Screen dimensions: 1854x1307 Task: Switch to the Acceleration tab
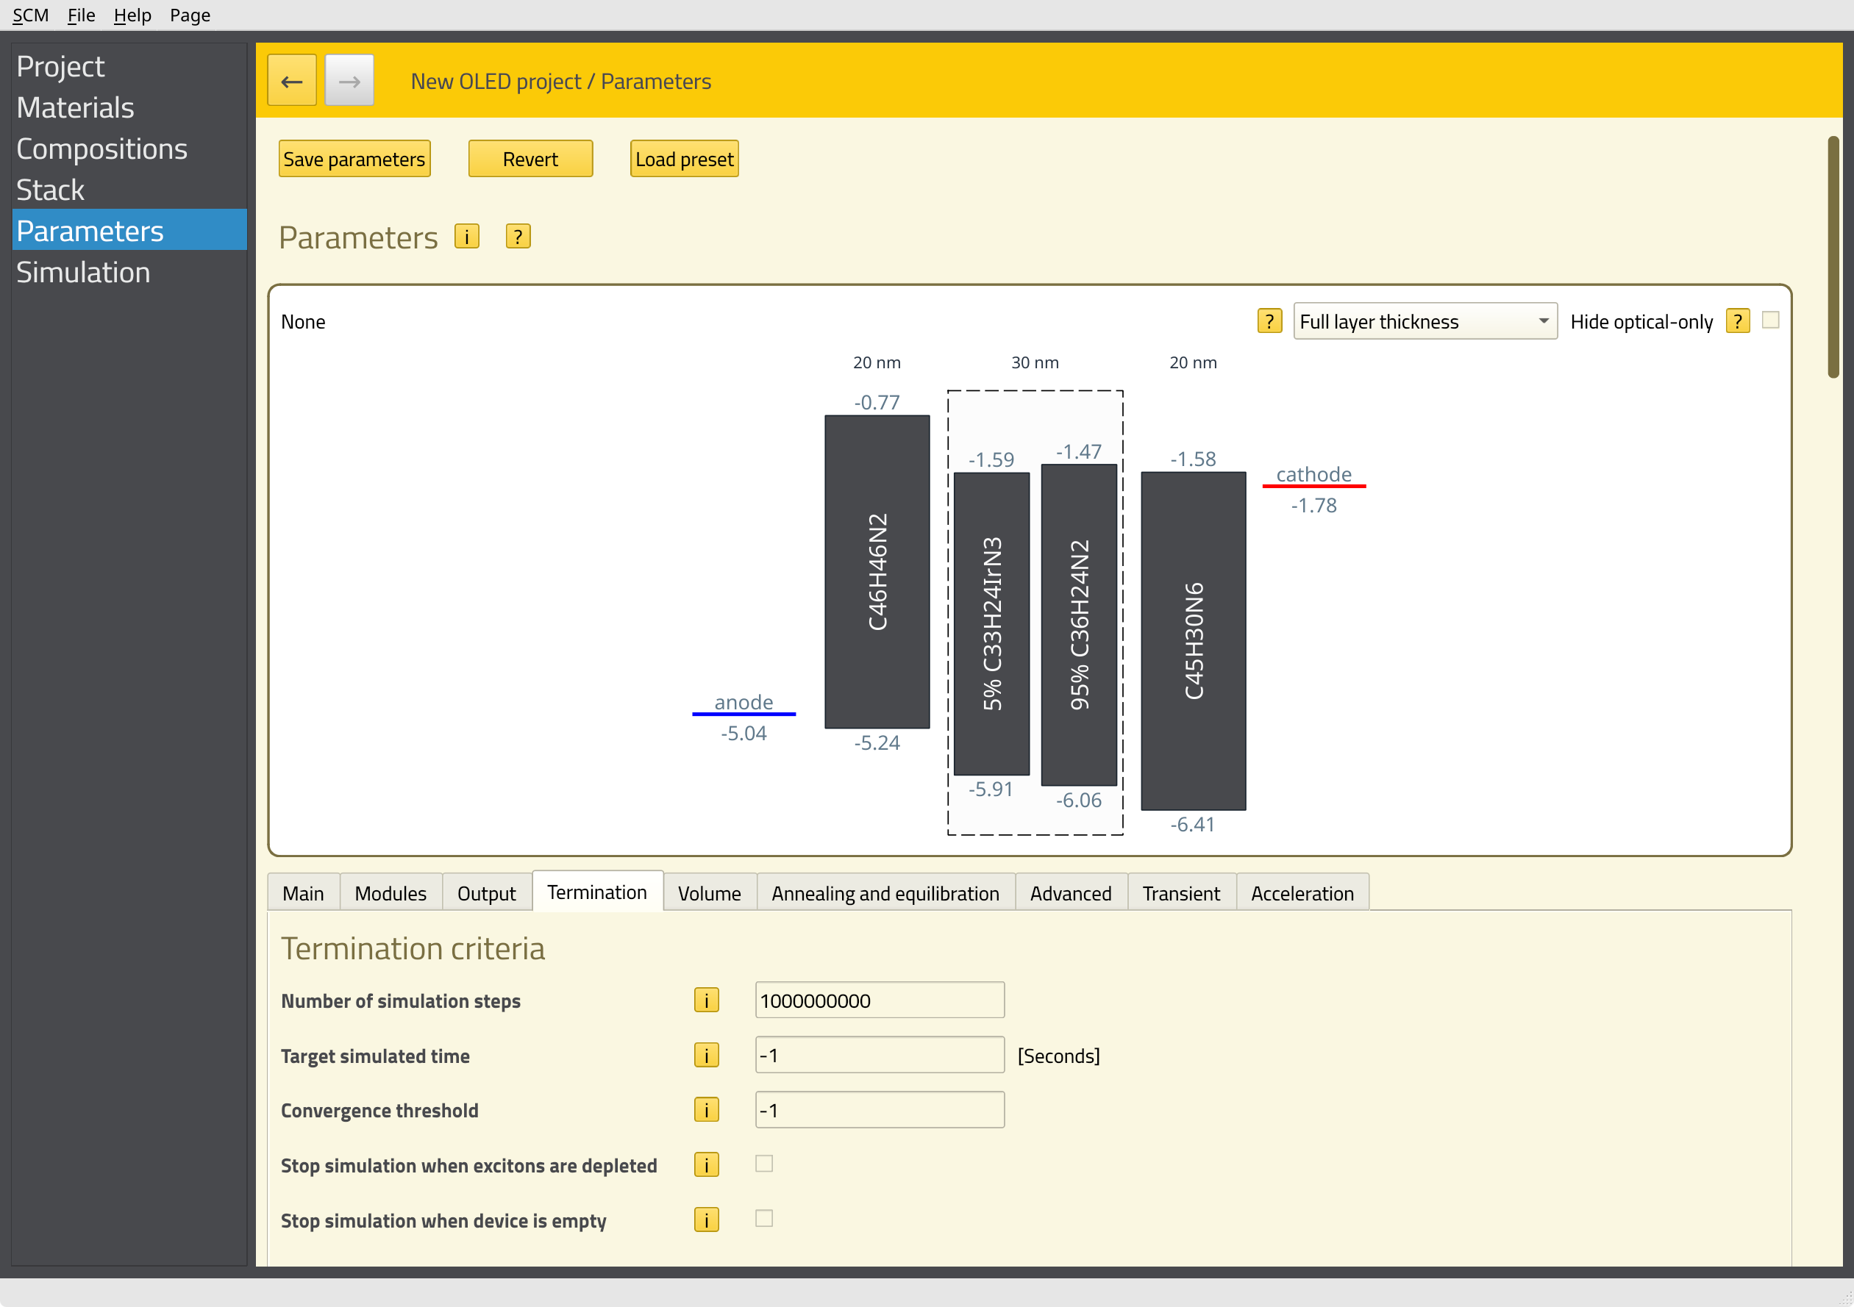point(1302,893)
